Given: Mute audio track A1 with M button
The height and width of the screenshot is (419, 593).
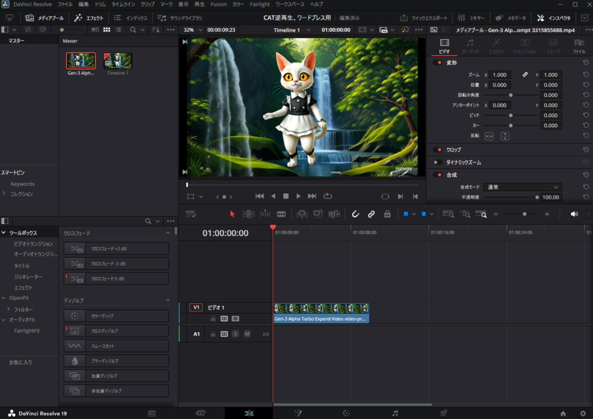Looking at the screenshot, I should coord(247,334).
